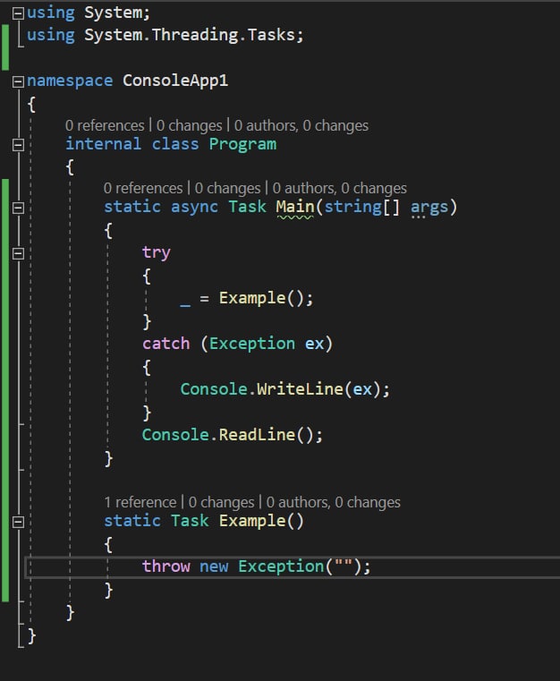Collapse the internal class Program block
The height and width of the screenshot is (681, 560).
point(18,145)
